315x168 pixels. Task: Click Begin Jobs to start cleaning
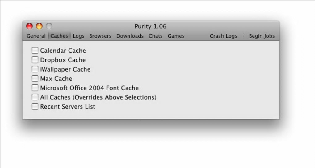(262, 36)
